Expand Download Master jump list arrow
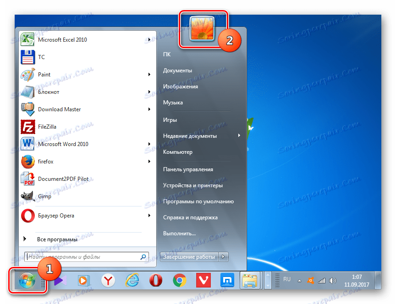Screen dimensions: 396x304 (149, 109)
